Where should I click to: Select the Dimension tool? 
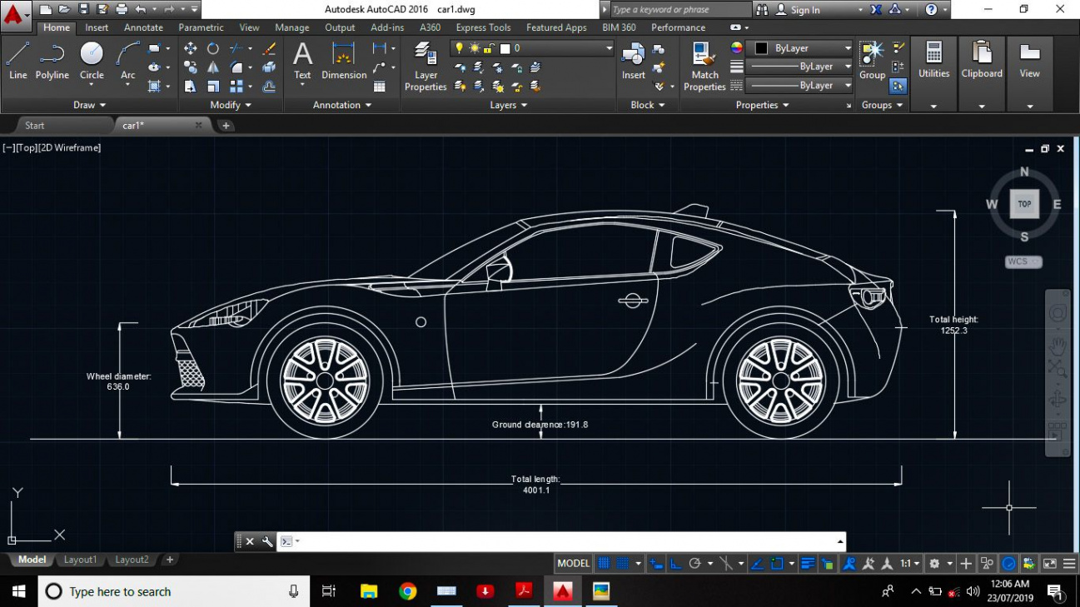pyautogui.click(x=344, y=61)
